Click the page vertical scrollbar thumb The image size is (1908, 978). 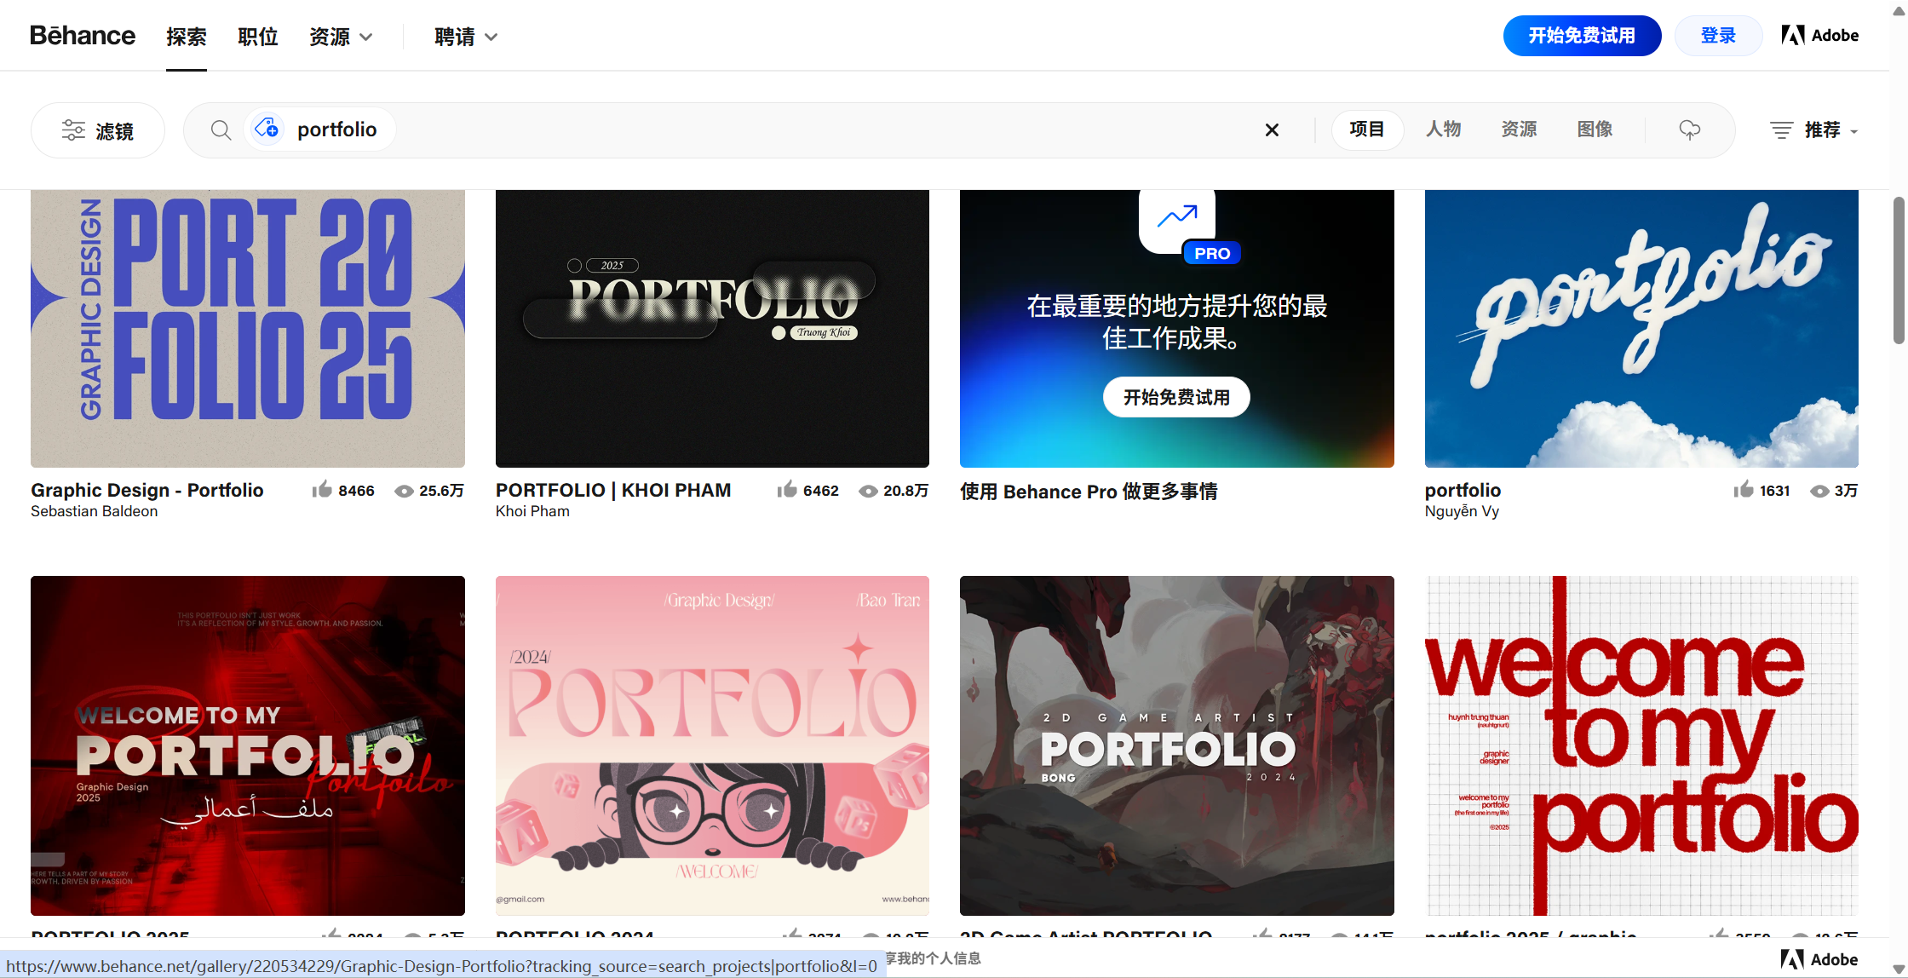(1899, 269)
